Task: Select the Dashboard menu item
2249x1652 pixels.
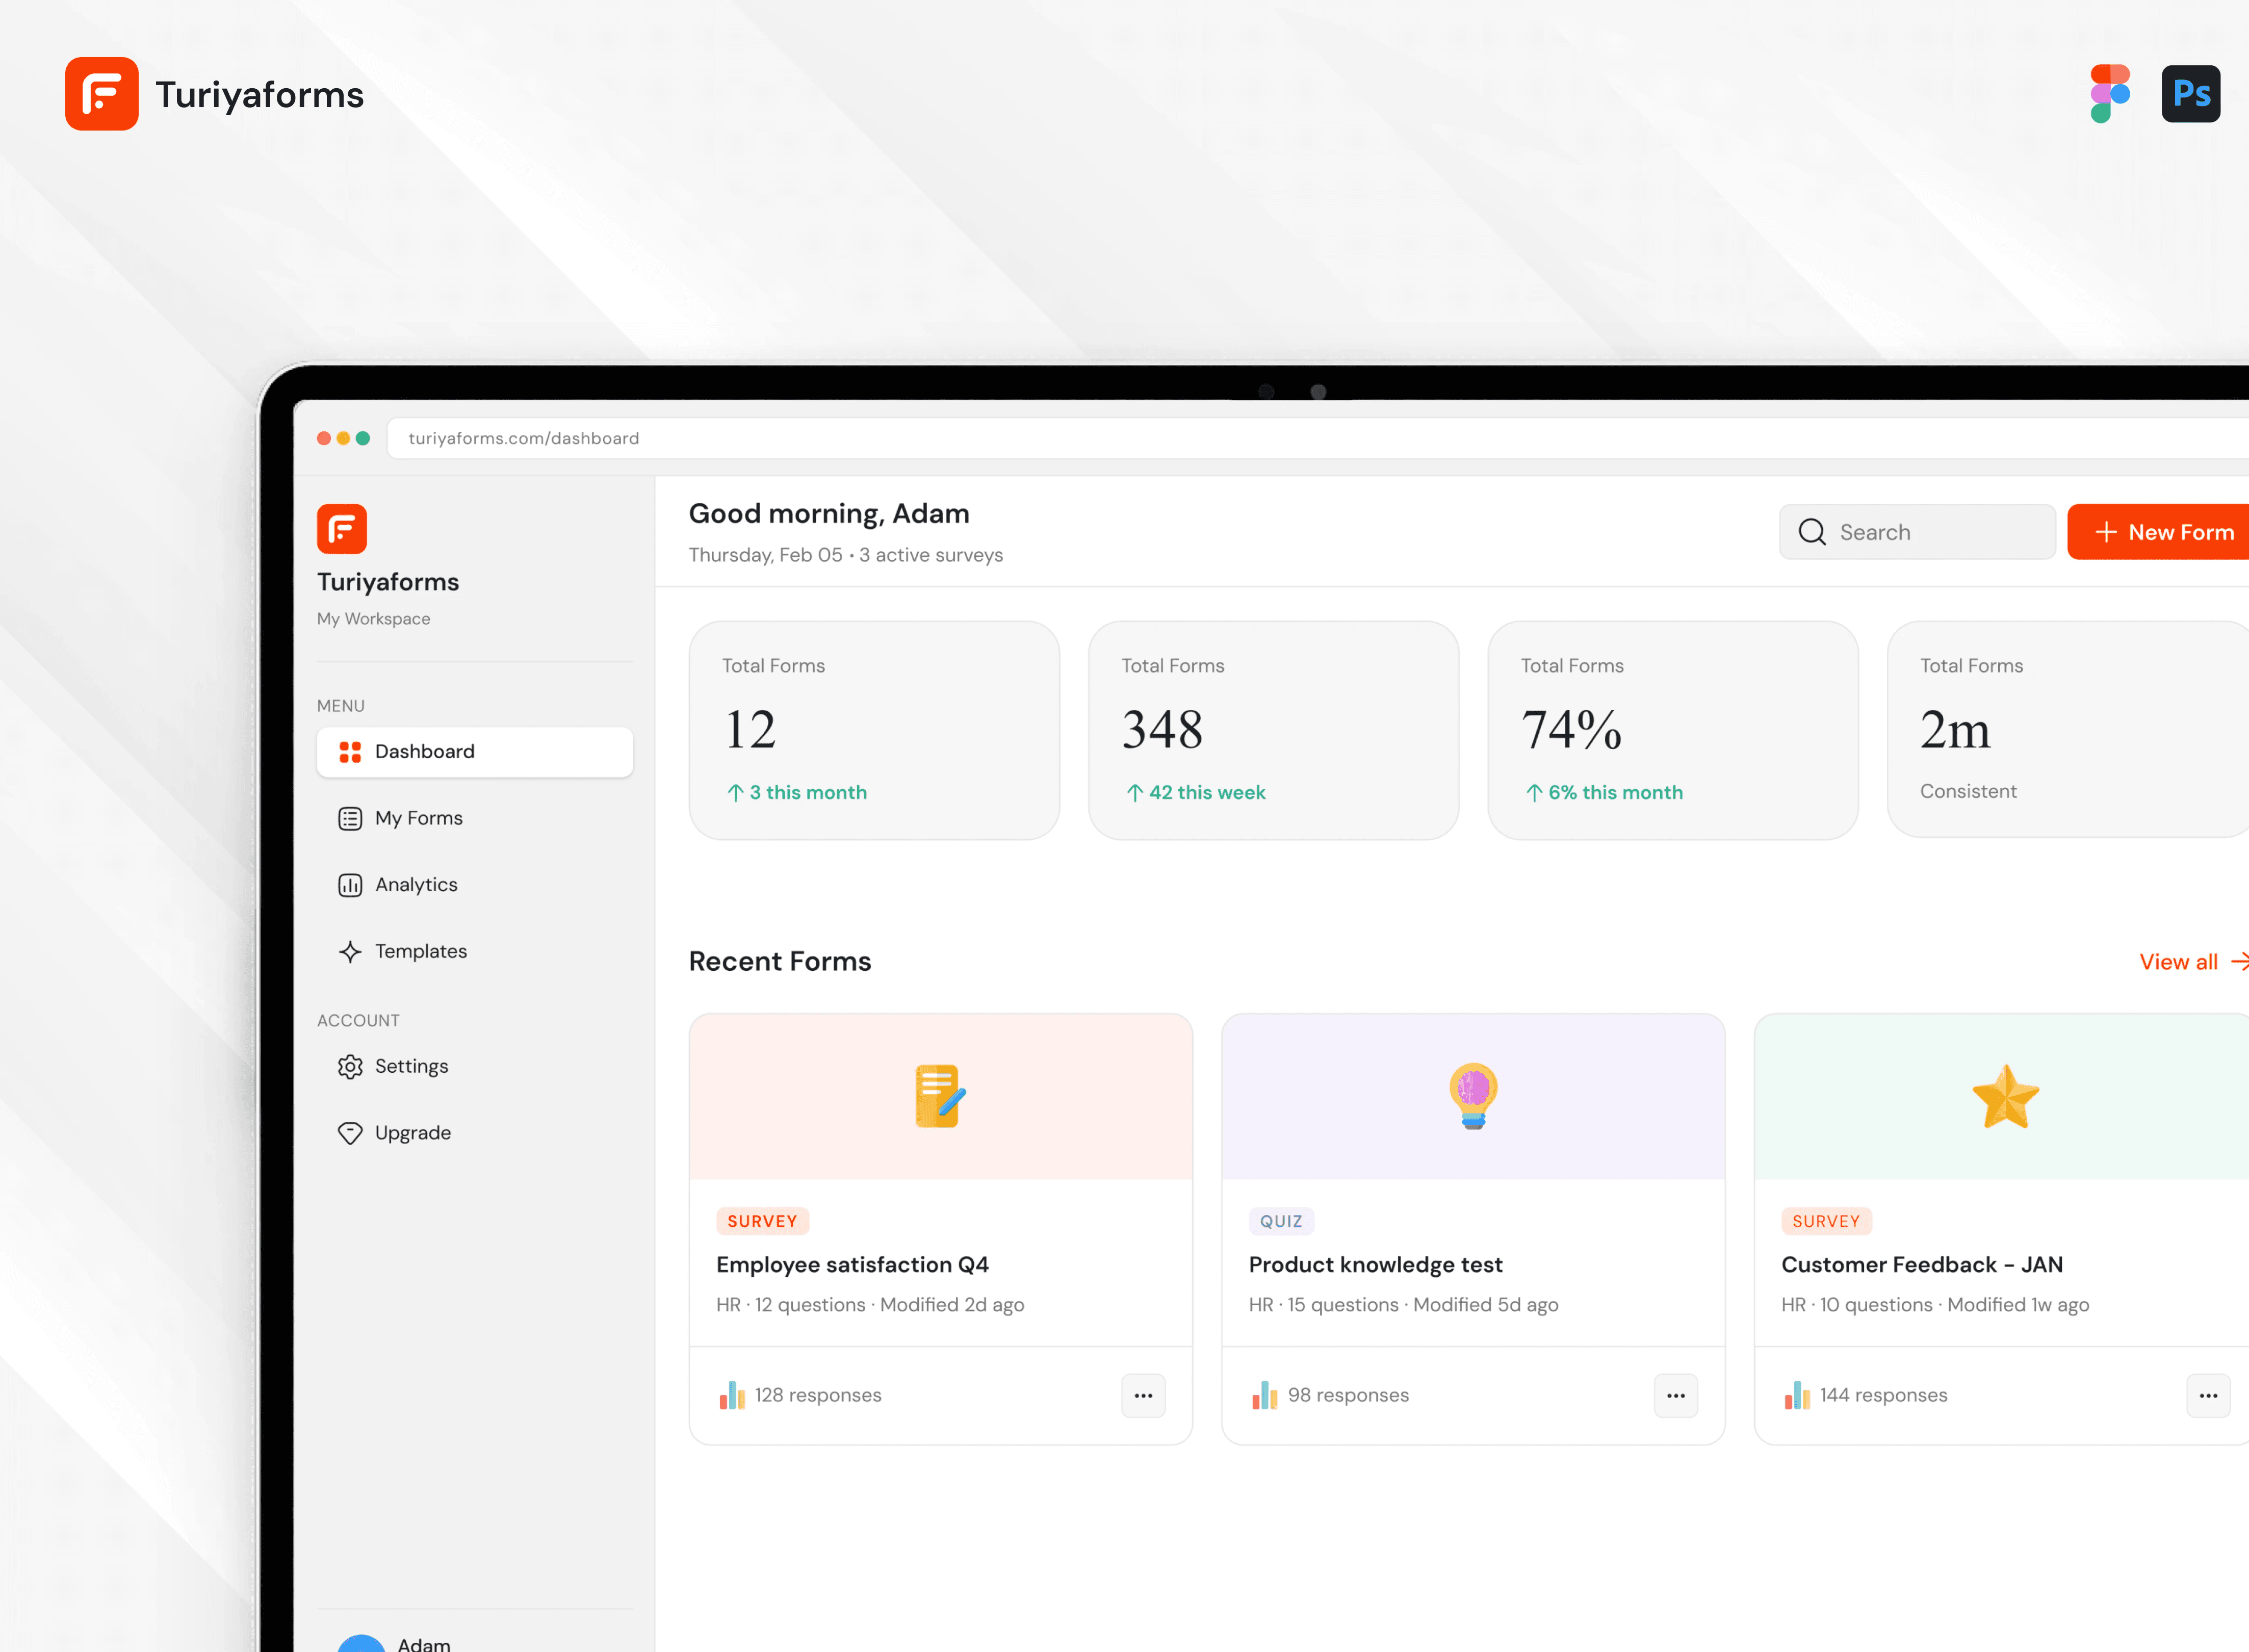Action: coord(474,752)
